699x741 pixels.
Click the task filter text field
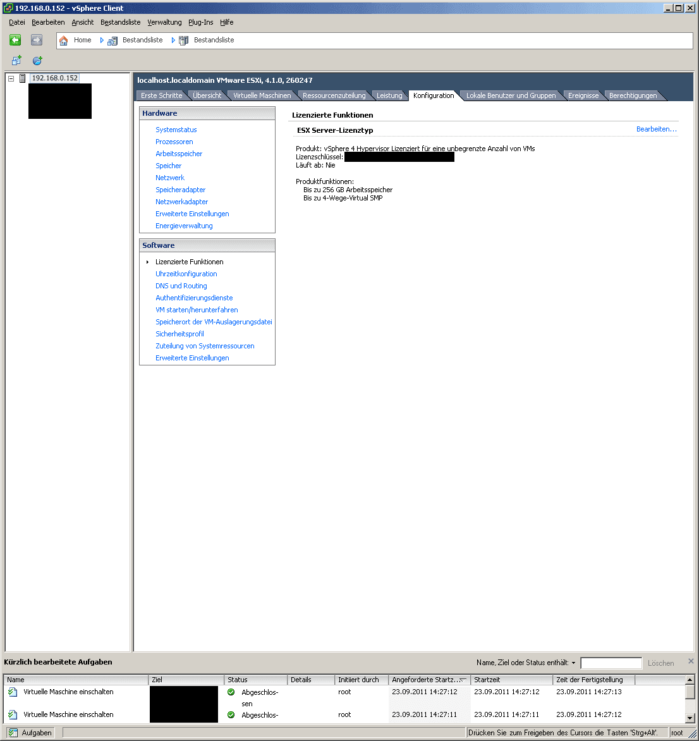coord(611,663)
